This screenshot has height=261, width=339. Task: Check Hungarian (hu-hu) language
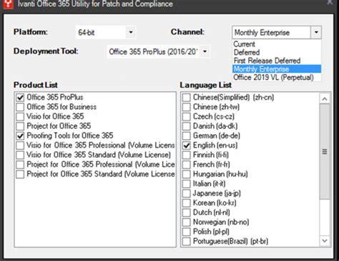187,174
